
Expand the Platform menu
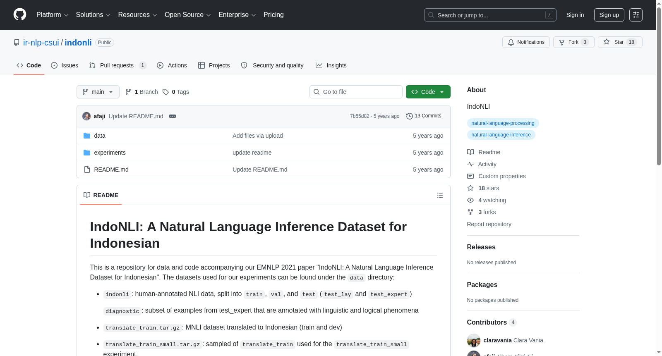coord(53,15)
